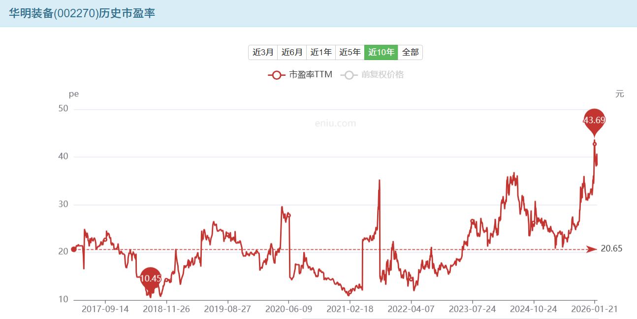Click the 元 right axis unit label
This screenshot has width=637, height=319.
[620, 94]
